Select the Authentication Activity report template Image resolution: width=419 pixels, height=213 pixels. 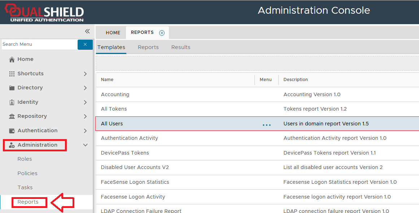pyautogui.click(x=129, y=138)
